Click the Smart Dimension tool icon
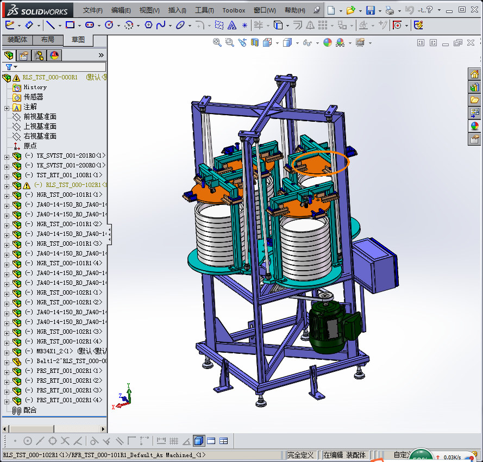Image resolution: width=483 pixels, height=462 pixels. click(x=29, y=25)
